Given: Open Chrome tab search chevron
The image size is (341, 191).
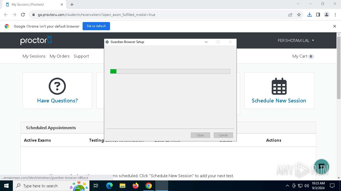Looking at the screenshot, I should (298, 4).
